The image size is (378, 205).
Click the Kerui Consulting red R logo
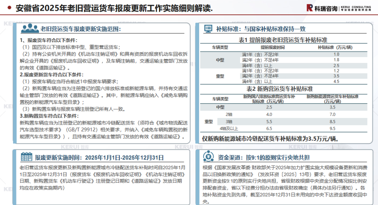coord(310,8)
